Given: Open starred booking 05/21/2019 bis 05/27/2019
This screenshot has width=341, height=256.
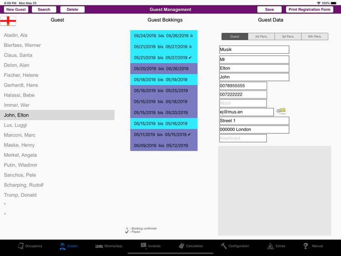Looking at the screenshot, I should click(x=164, y=46).
